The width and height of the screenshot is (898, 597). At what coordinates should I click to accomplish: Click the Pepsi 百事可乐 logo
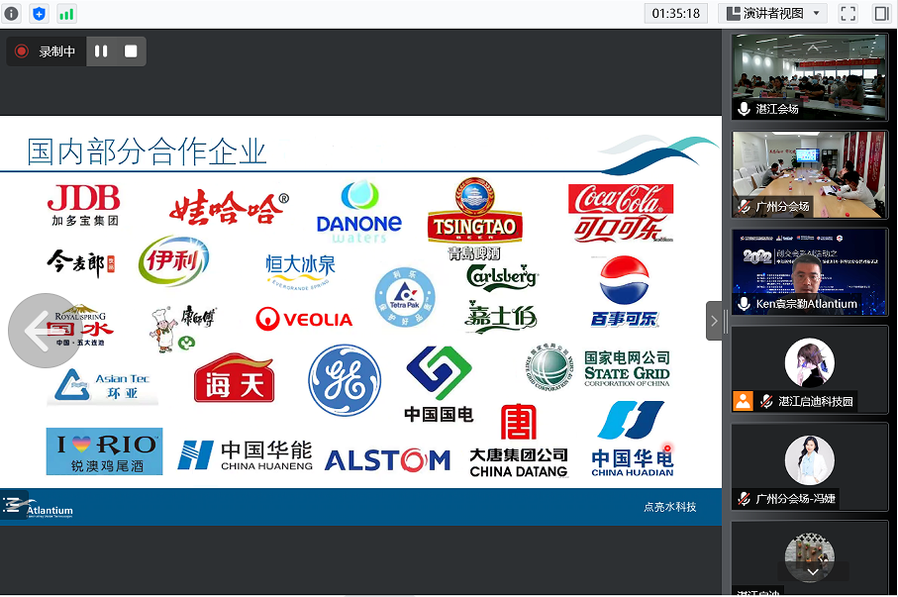625,292
